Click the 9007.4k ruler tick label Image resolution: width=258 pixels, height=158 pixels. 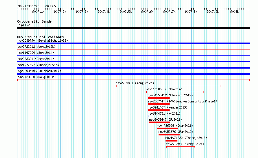point(104,12)
